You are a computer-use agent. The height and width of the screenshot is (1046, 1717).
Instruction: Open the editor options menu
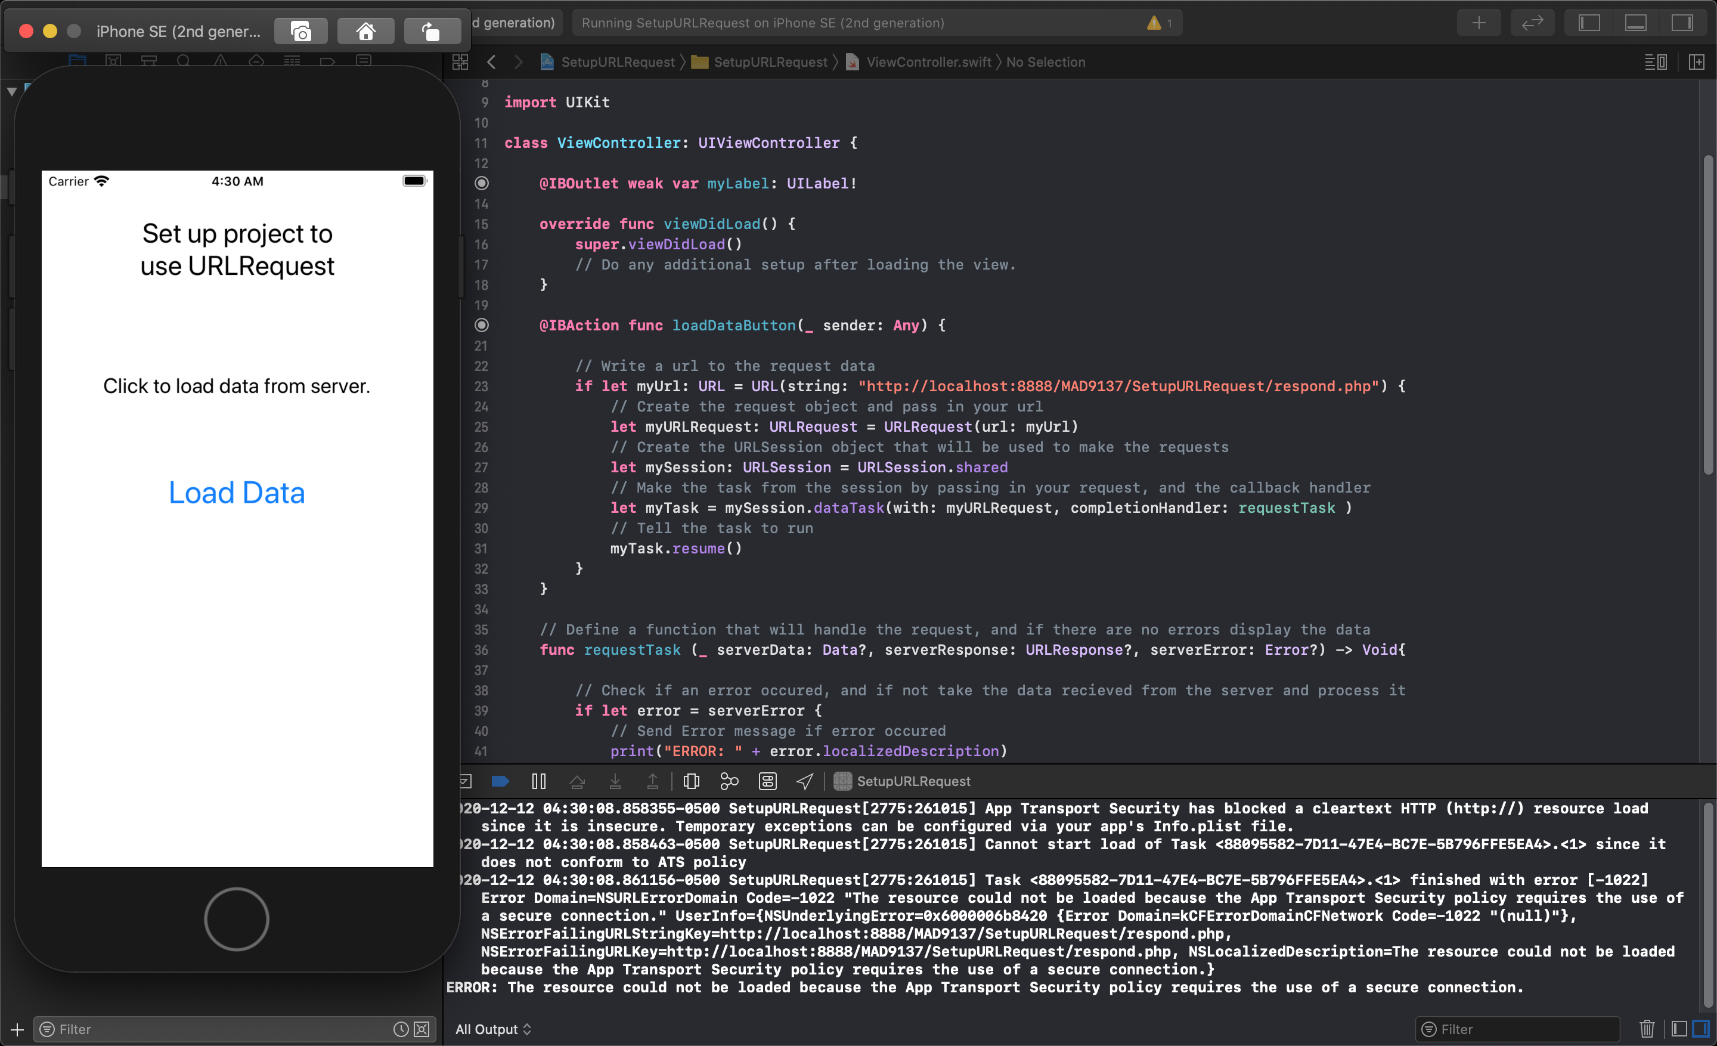click(x=1656, y=62)
